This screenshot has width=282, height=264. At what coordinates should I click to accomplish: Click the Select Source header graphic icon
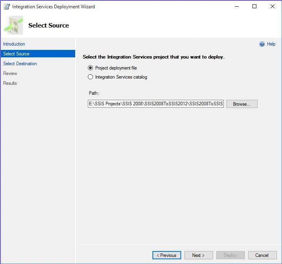pos(14,25)
